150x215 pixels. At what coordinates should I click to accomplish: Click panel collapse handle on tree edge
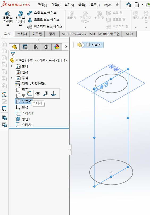[70, 150]
